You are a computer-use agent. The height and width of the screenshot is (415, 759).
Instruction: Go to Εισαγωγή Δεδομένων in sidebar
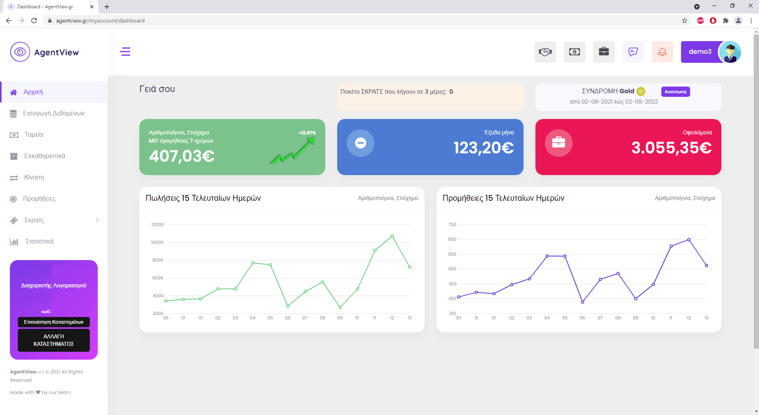(54, 113)
